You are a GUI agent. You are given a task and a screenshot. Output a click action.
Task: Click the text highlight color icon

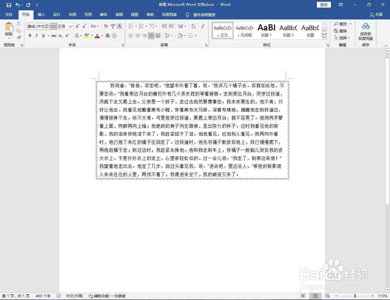[86, 36]
